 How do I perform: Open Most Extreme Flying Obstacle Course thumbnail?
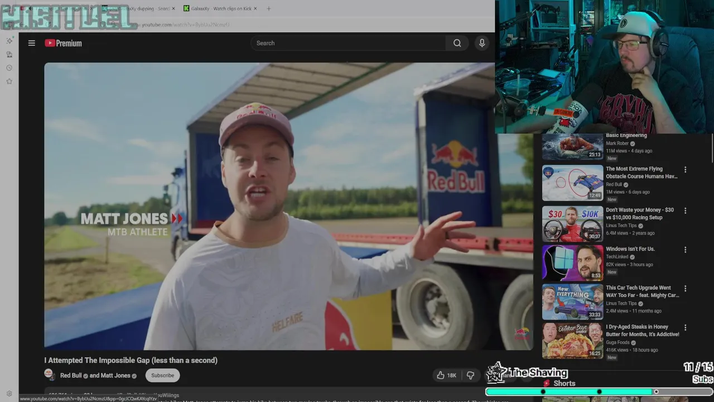tap(572, 183)
